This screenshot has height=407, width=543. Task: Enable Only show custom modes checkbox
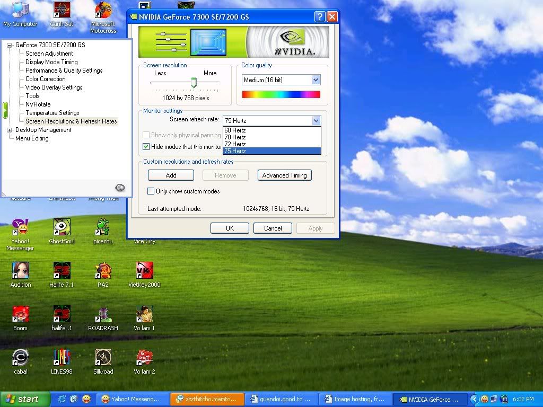151,191
